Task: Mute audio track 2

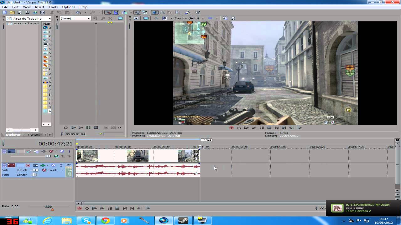Action: [x=53, y=165]
